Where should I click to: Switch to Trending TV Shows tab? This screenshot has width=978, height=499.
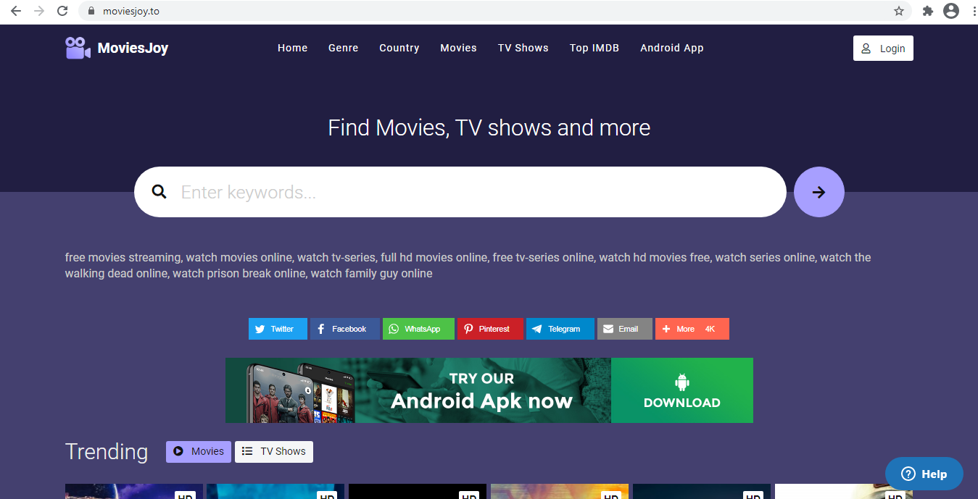[x=274, y=451]
